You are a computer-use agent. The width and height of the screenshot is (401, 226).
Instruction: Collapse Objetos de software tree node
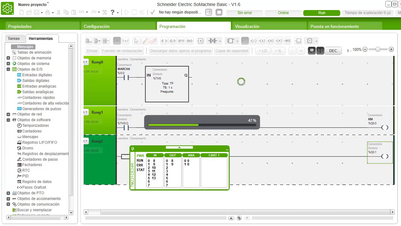[x=8, y=120]
